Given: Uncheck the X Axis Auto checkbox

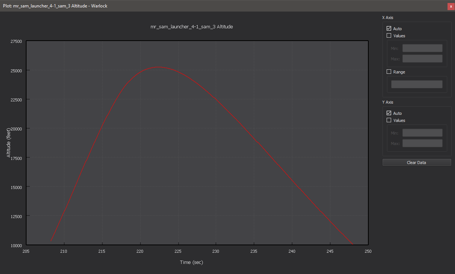Looking at the screenshot, I should [389, 29].
